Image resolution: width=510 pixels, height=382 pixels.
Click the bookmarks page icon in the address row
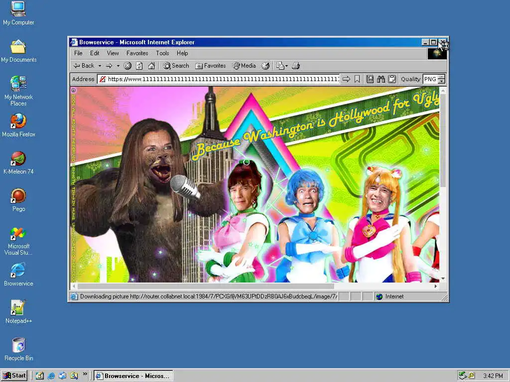click(x=370, y=79)
